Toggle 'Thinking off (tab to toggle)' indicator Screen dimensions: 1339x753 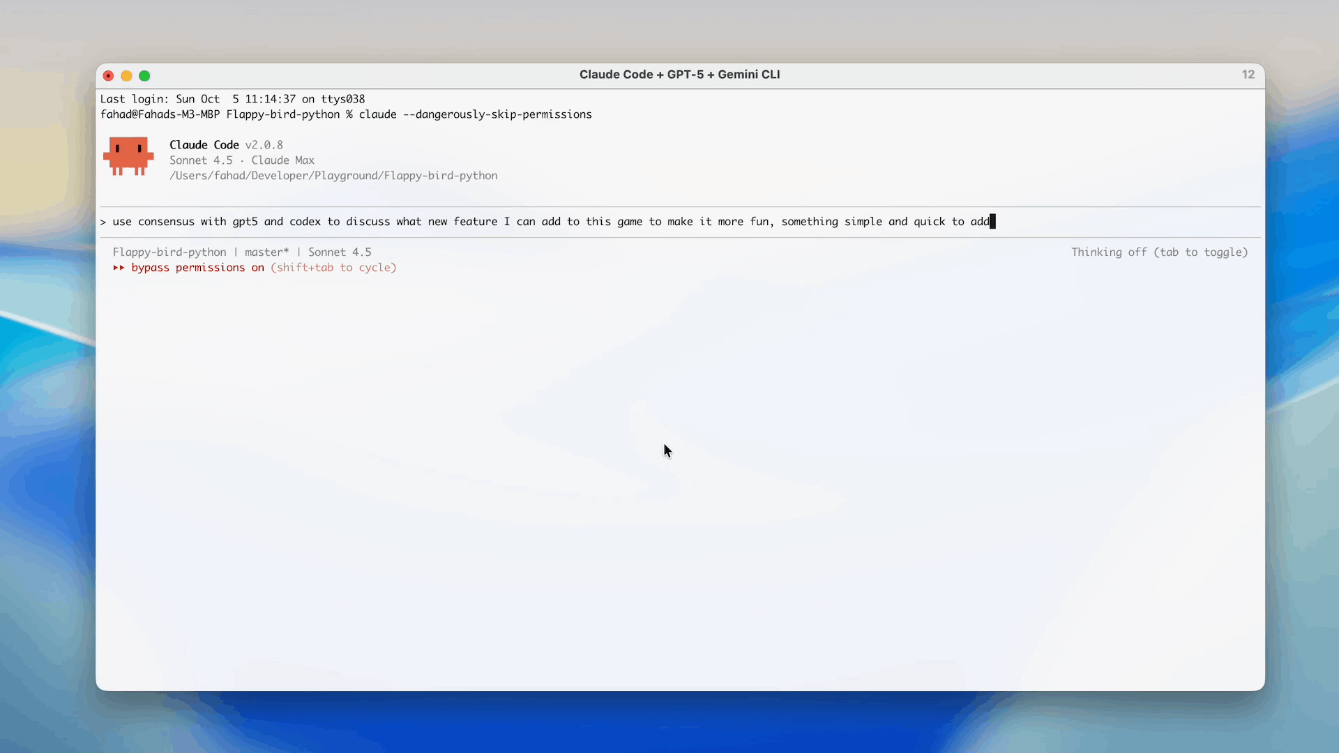pos(1159,252)
